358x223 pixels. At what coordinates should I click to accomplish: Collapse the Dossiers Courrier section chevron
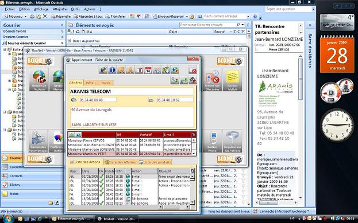click(62, 37)
